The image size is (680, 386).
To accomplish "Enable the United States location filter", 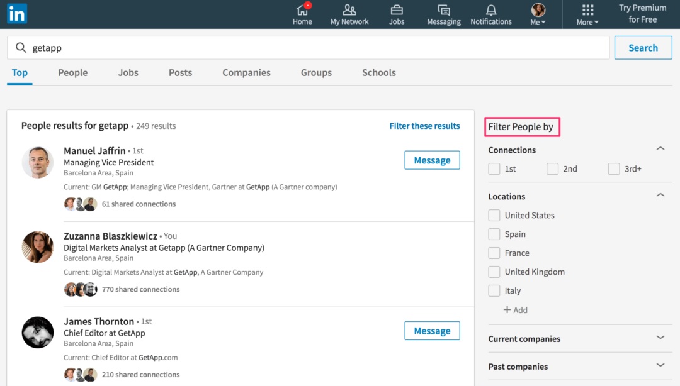I will pyautogui.click(x=494, y=215).
